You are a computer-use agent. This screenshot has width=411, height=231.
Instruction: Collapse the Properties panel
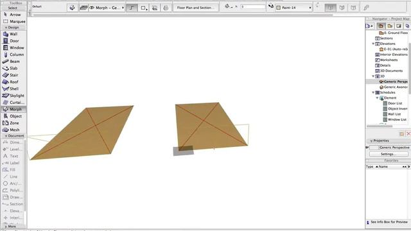371,141
